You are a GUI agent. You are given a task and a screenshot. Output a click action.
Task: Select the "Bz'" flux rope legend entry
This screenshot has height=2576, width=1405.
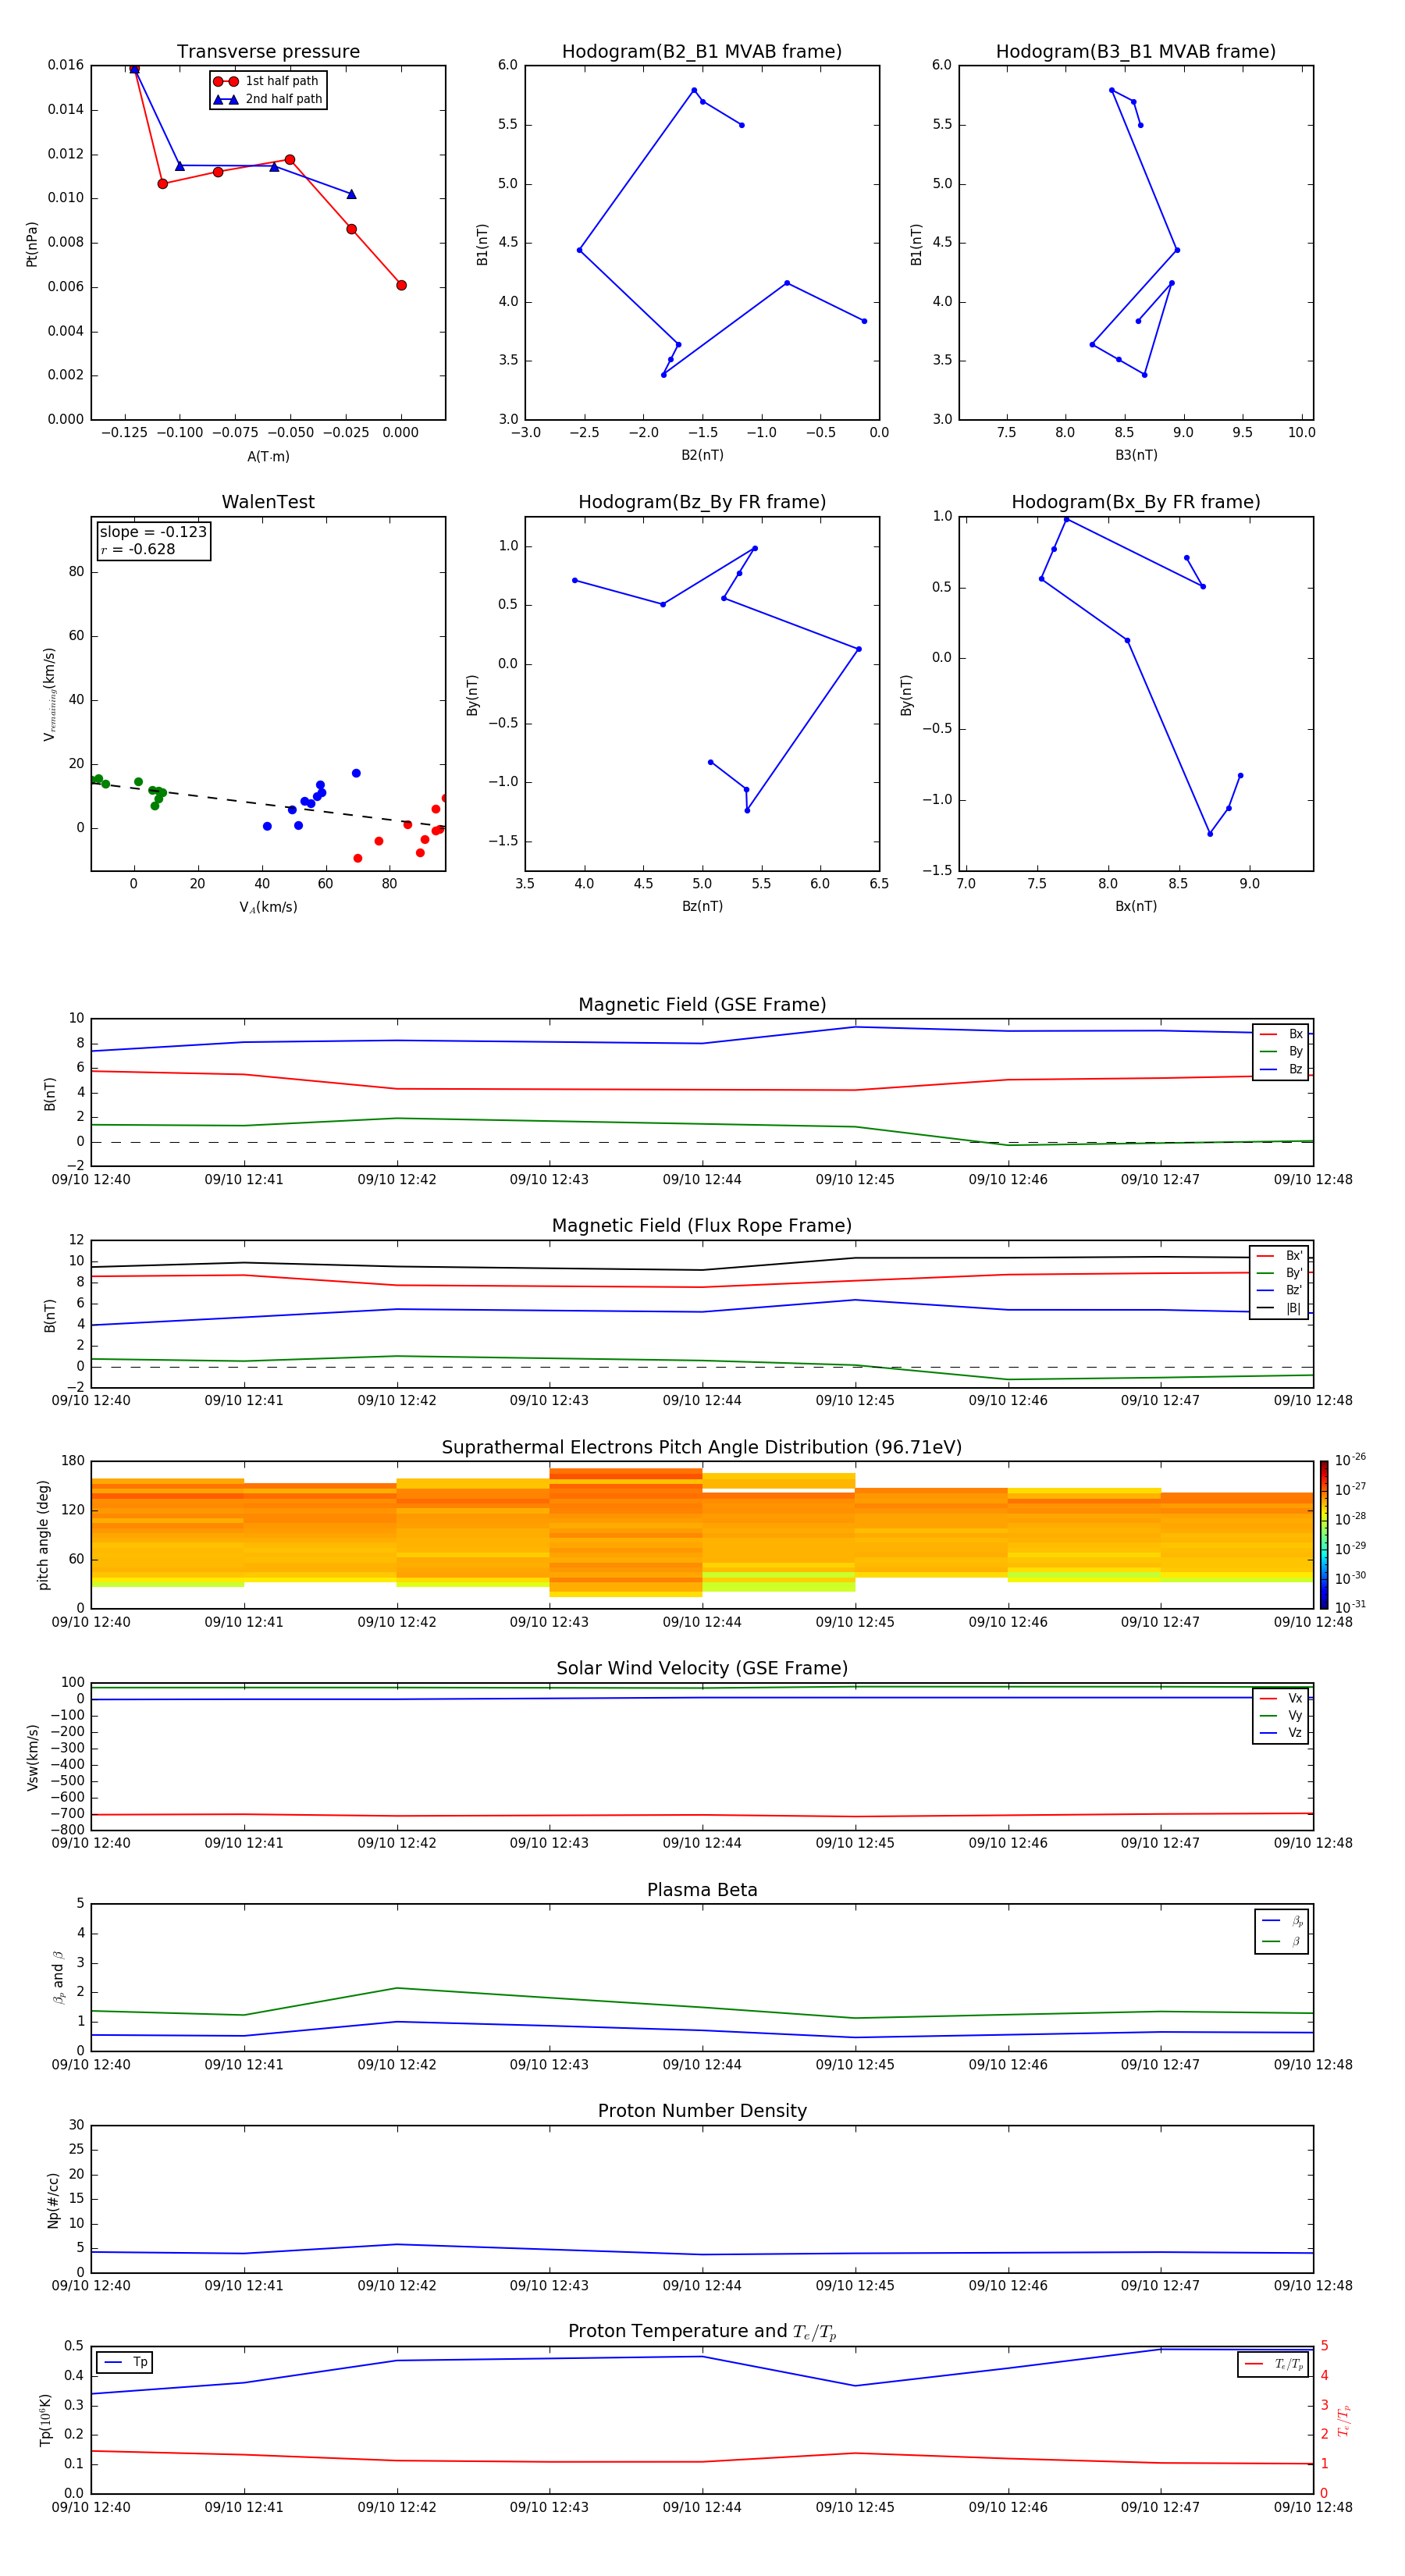pyautogui.click(x=1280, y=1290)
